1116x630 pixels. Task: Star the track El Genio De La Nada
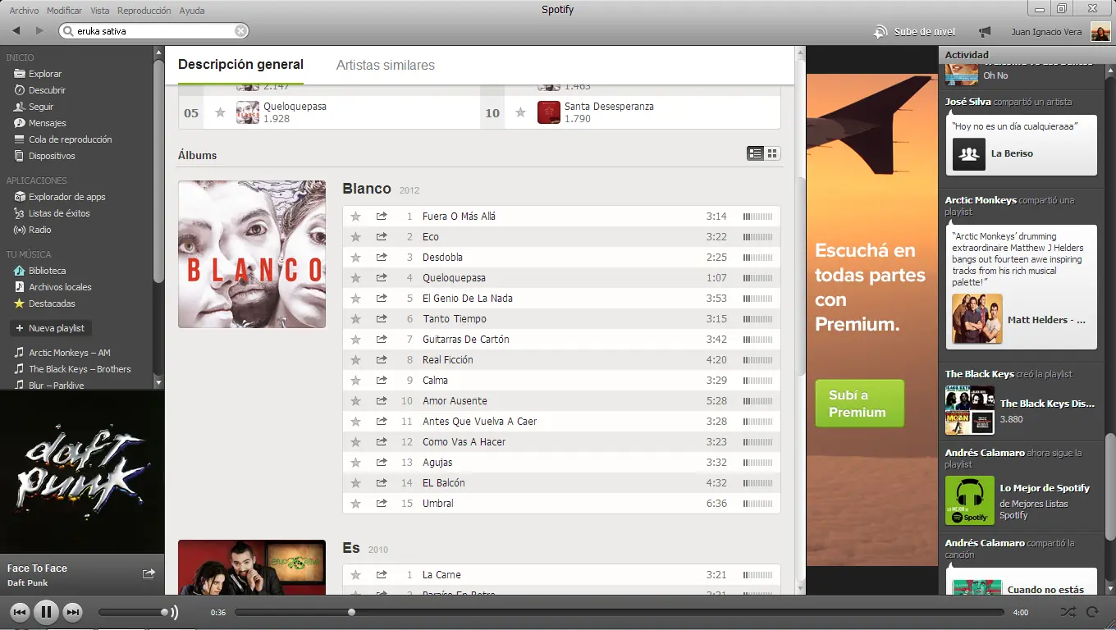tap(355, 299)
